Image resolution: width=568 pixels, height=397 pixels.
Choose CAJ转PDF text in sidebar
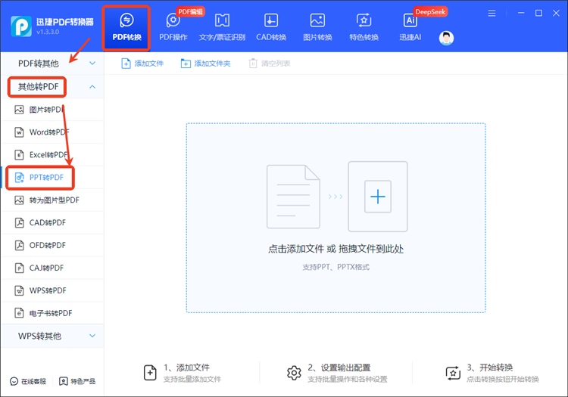46,268
